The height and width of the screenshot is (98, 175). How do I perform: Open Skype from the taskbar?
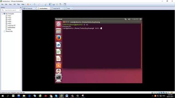[x=56, y=96]
